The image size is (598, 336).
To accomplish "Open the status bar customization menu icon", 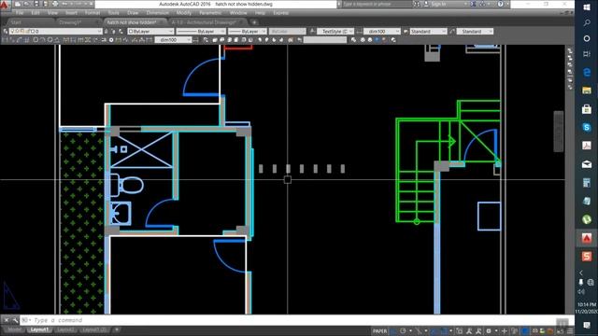I will [570, 331].
